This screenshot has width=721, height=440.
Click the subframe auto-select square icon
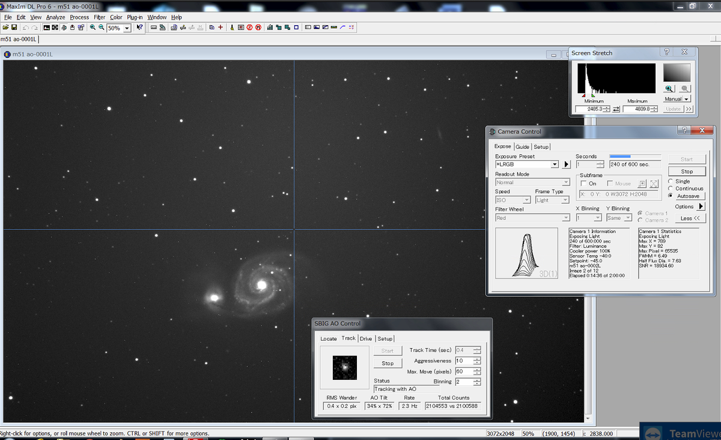(642, 184)
